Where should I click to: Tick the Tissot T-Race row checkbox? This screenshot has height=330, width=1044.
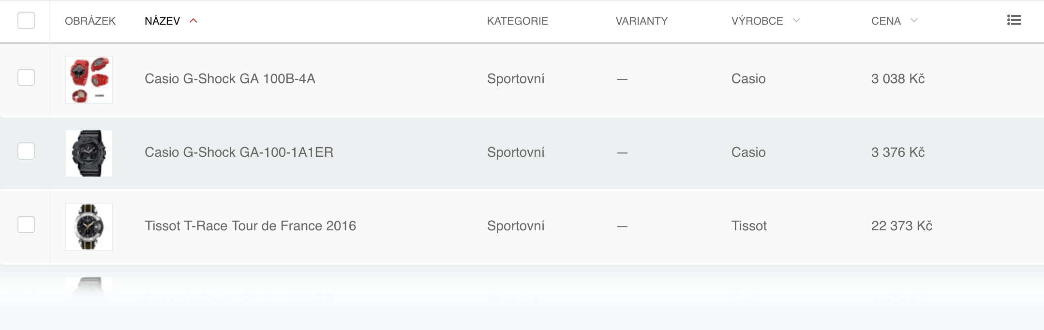tap(26, 225)
